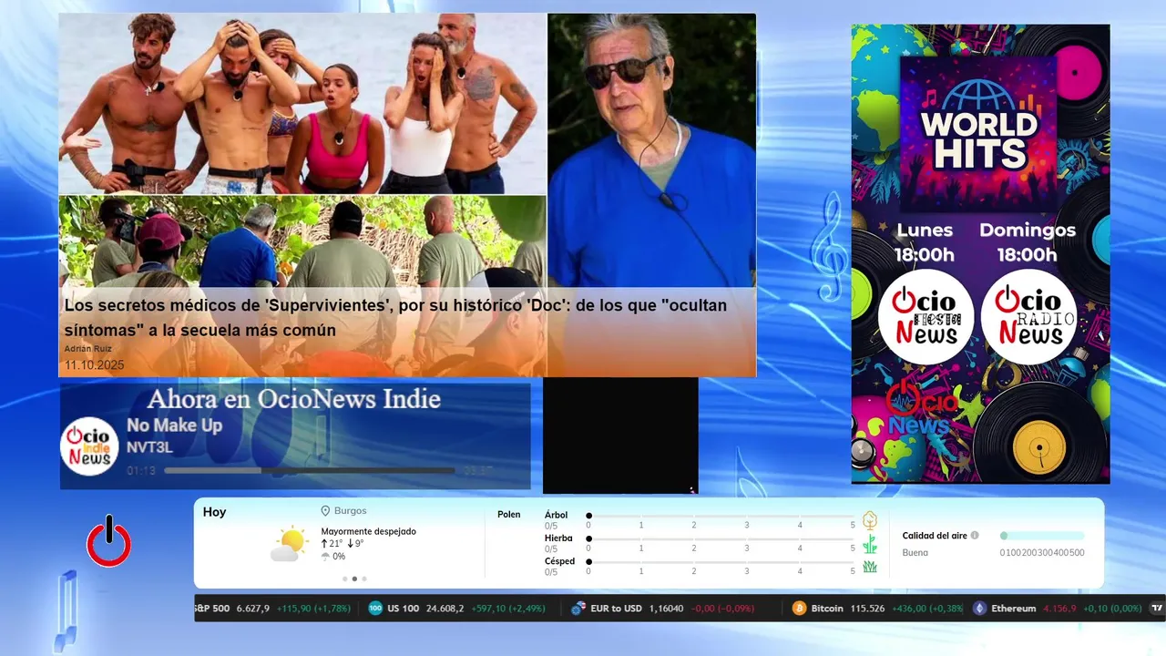Image resolution: width=1166 pixels, height=656 pixels.
Task: Click the TradingView logo at ticker end
Action: [1157, 608]
